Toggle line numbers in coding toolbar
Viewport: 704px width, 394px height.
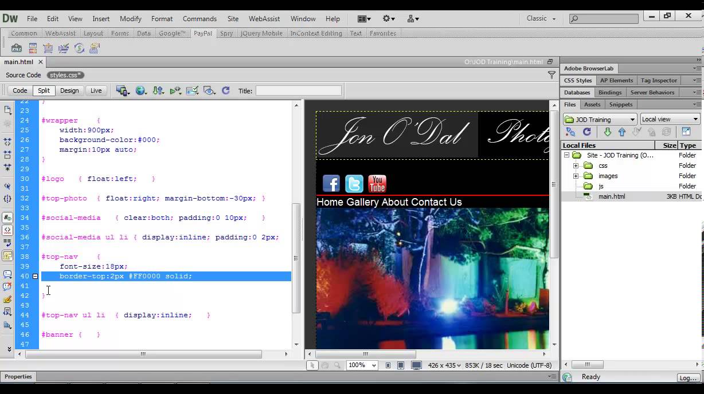click(x=7, y=218)
